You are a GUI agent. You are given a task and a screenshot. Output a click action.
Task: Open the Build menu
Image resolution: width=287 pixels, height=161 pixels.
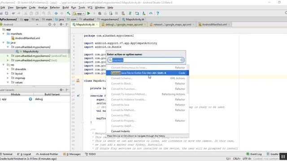point(65,8)
